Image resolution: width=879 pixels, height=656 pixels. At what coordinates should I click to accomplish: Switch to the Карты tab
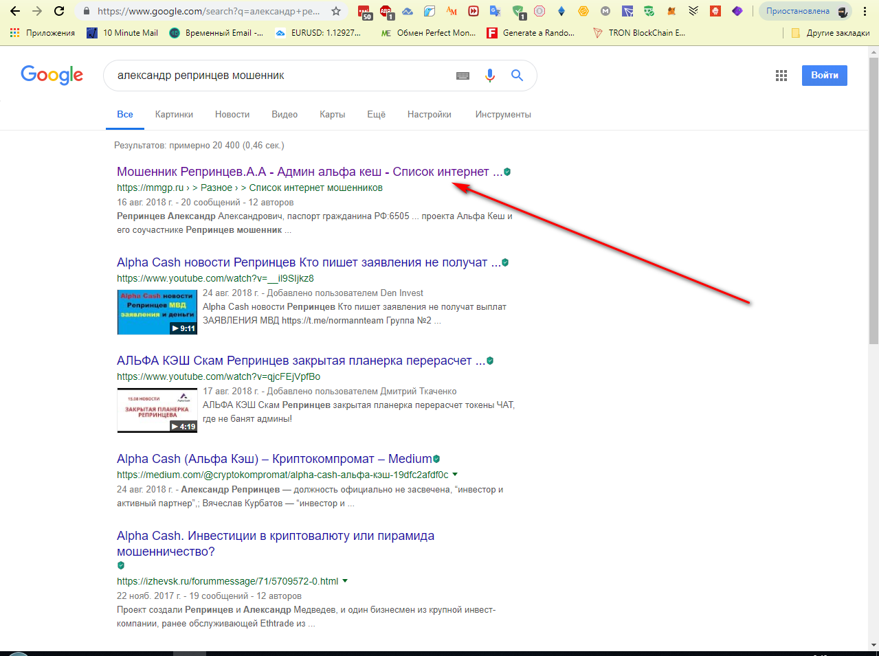[333, 115]
